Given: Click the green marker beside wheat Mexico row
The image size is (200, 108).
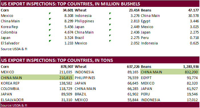Looking at the screenshot, I should point(110,41).
